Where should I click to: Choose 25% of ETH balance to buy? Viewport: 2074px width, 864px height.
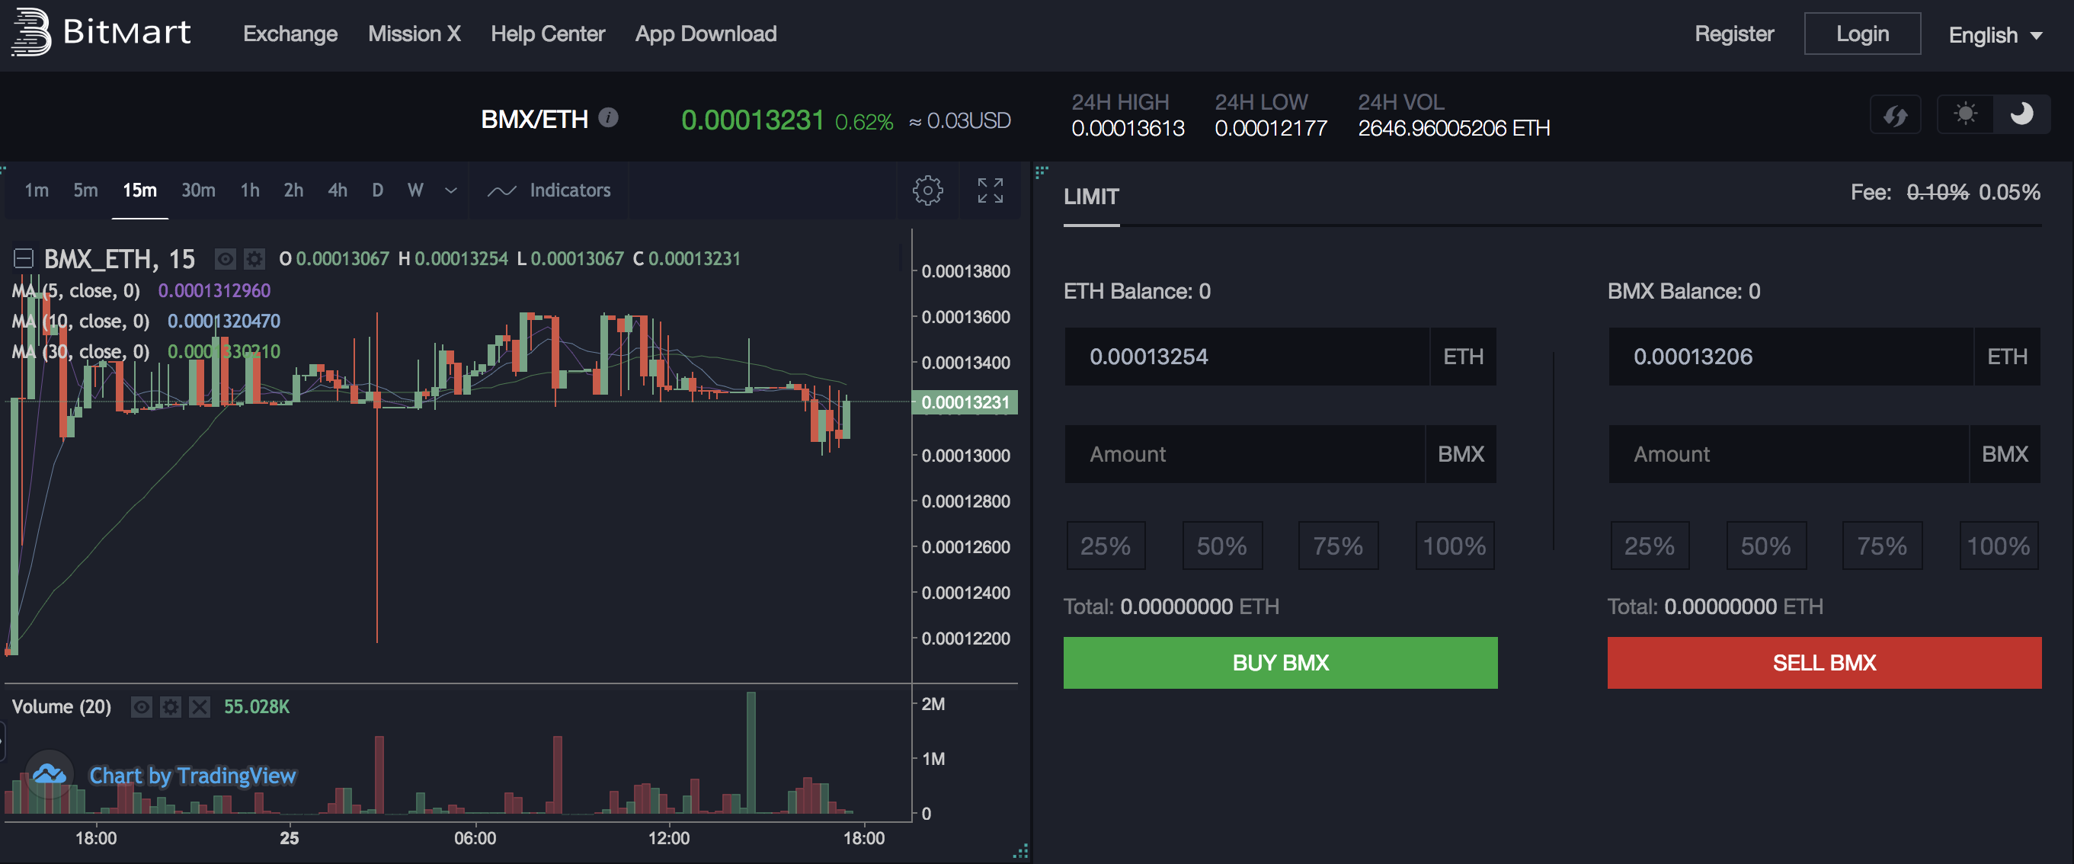click(1106, 546)
